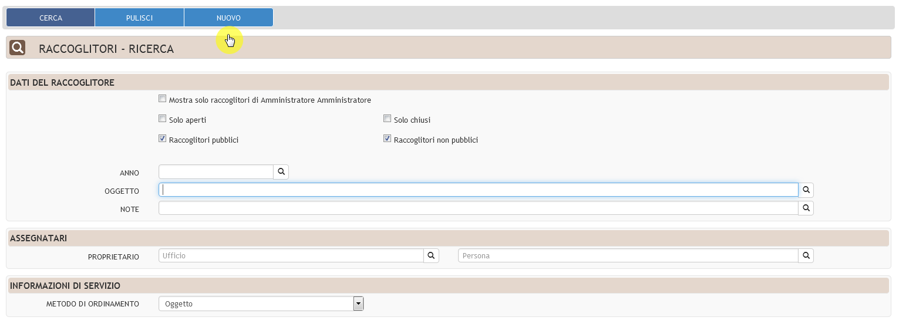Click the Persona proprietario input field
This screenshot has width=899, height=327.
pyautogui.click(x=628, y=256)
